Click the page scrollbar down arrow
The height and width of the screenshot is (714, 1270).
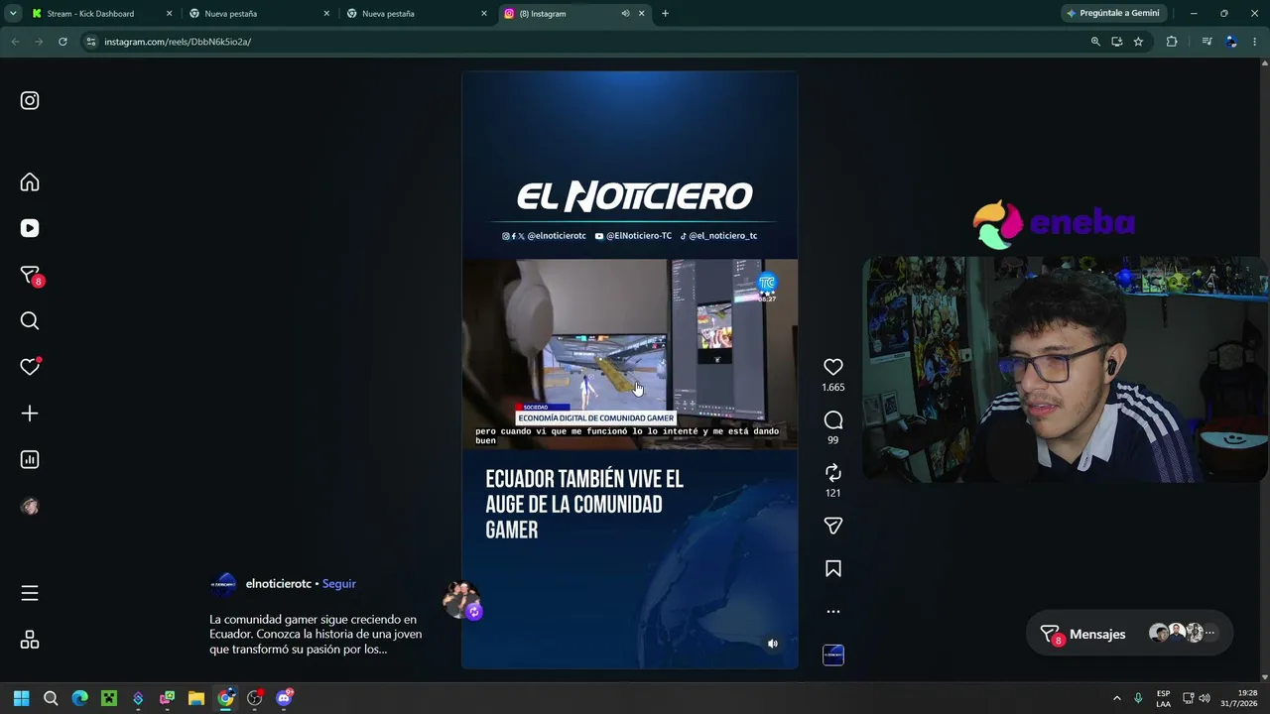(x=1265, y=677)
